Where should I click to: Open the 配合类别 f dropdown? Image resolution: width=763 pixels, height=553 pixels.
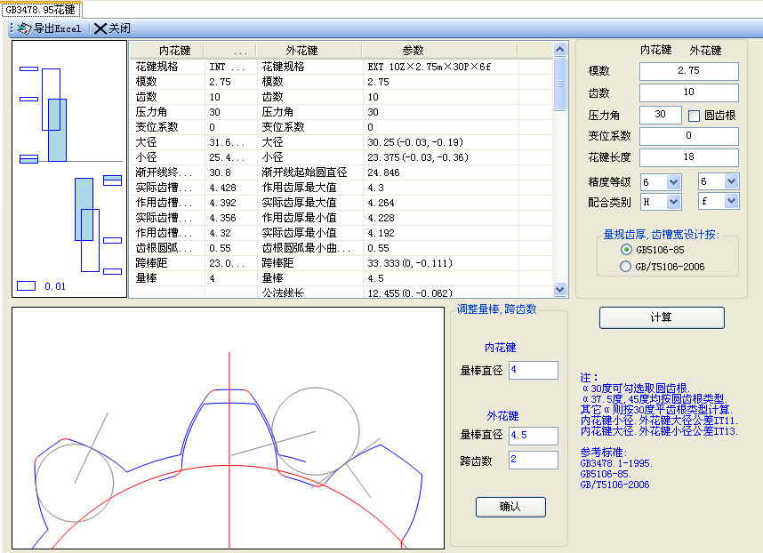tap(731, 201)
